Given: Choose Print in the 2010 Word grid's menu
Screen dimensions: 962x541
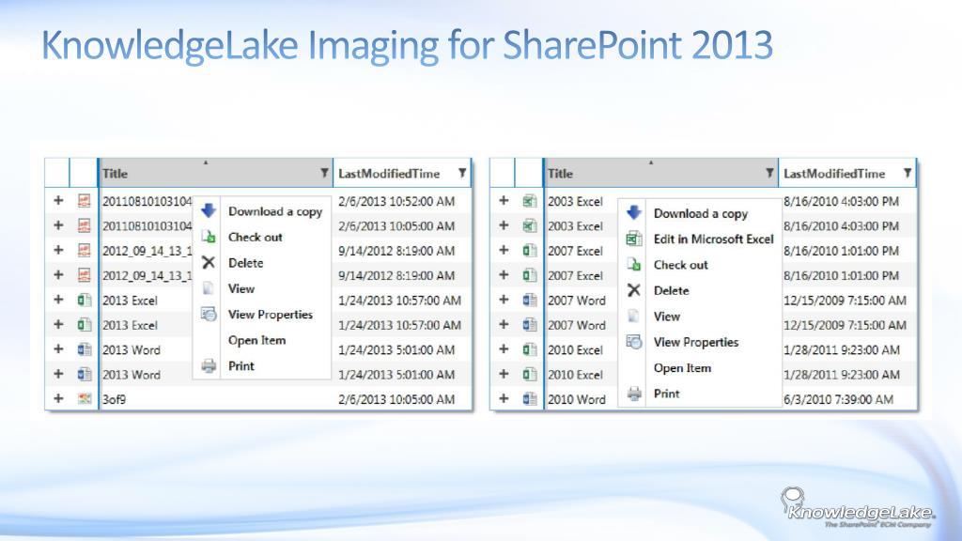Looking at the screenshot, I should click(x=666, y=394).
